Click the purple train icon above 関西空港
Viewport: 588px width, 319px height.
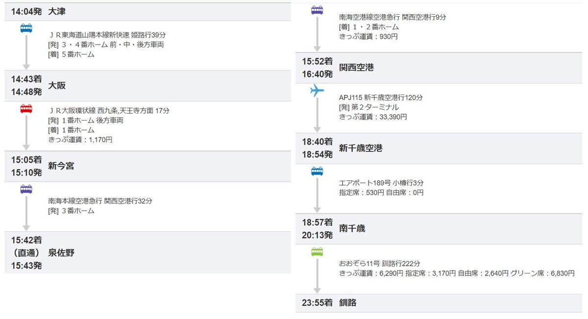(317, 10)
